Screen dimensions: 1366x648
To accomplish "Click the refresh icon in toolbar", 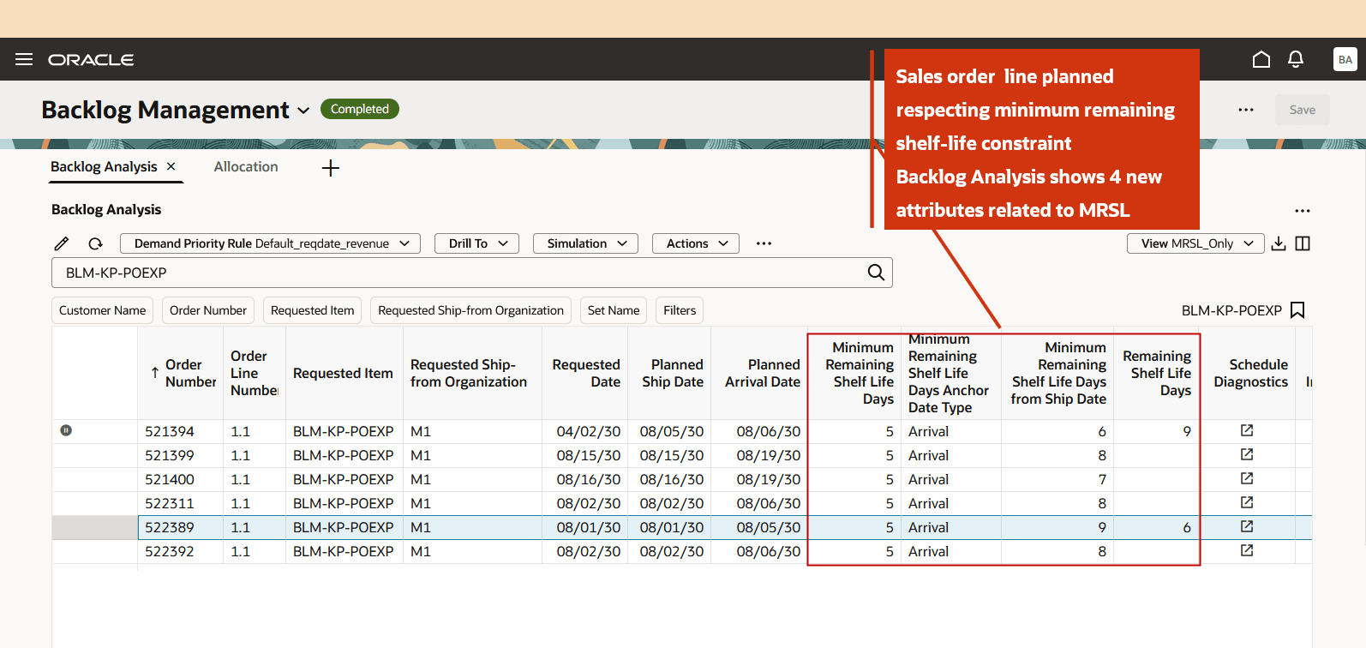I will pyautogui.click(x=95, y=243).
